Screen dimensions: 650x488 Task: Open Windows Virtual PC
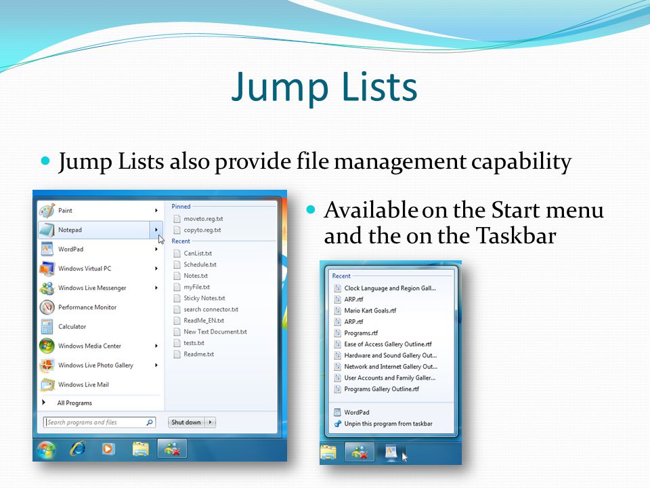click(x=94, y=268)
